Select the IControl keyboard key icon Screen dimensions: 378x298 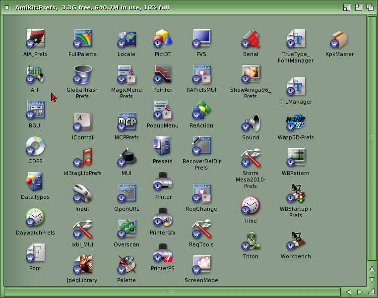[82, 121]
